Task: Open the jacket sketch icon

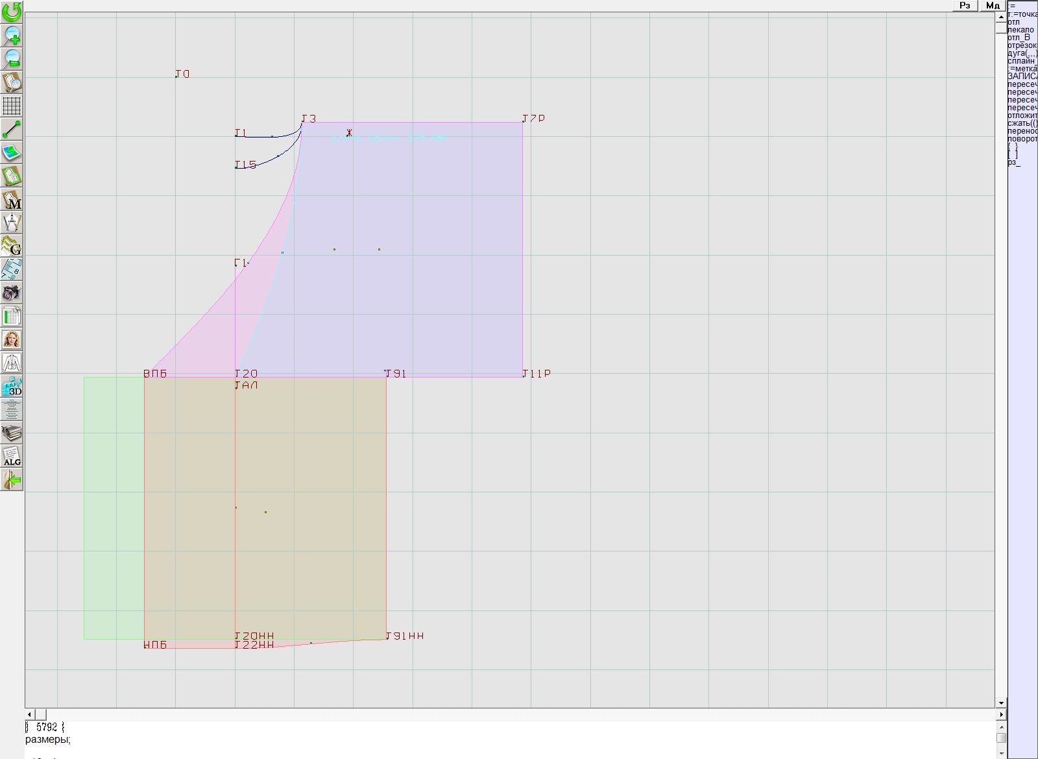Action: point(12,363)
